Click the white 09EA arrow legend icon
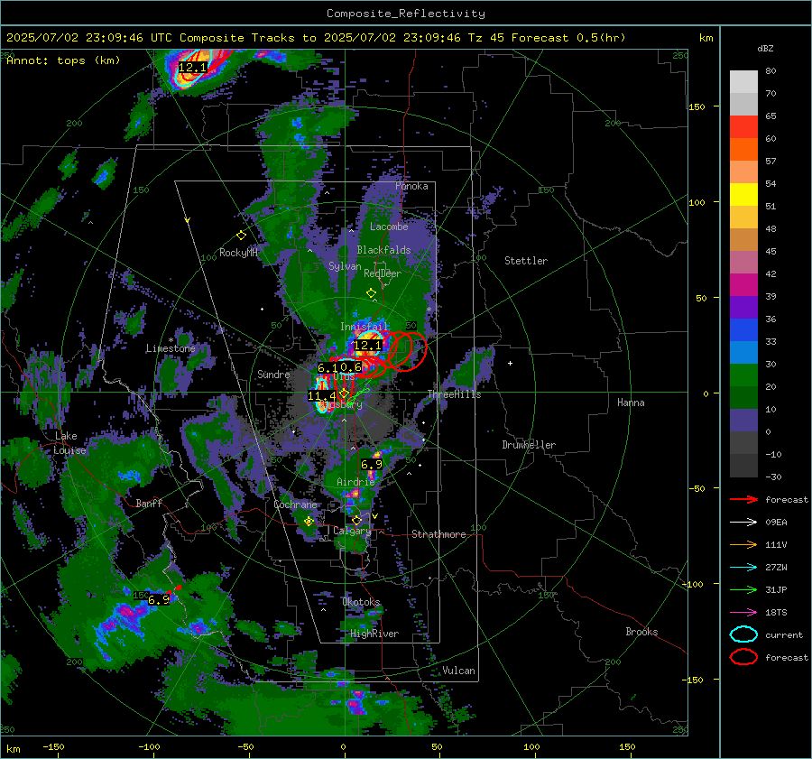Image resolution: width=812 pixels, height=759 pixels. [x=743, y=522]
